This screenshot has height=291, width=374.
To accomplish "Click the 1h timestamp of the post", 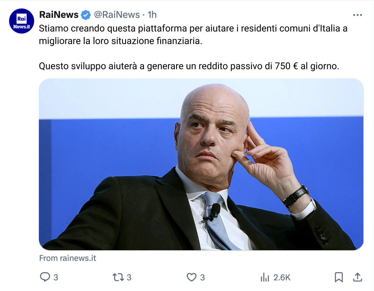I will [x=152, y=15].
